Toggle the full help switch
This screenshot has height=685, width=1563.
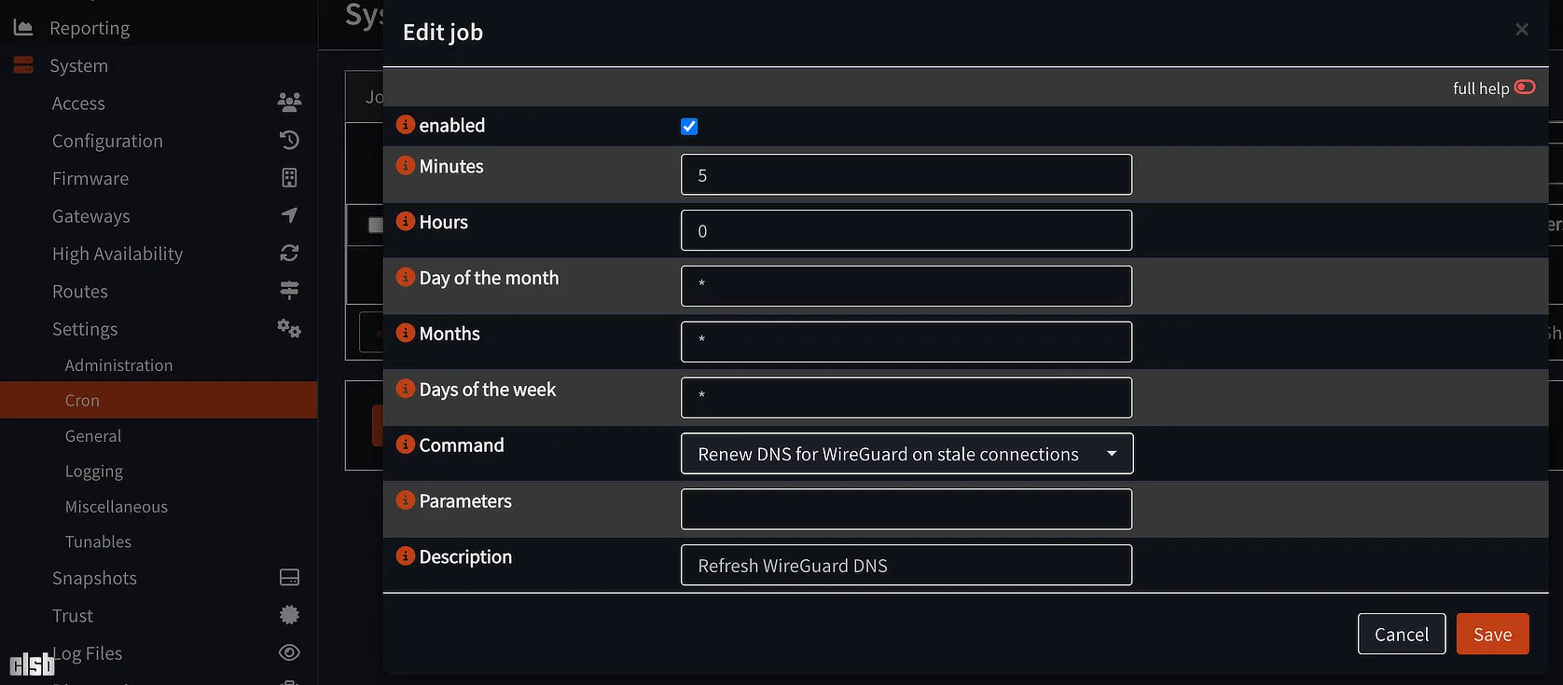pyautogui.click(x=1525, y=88)
